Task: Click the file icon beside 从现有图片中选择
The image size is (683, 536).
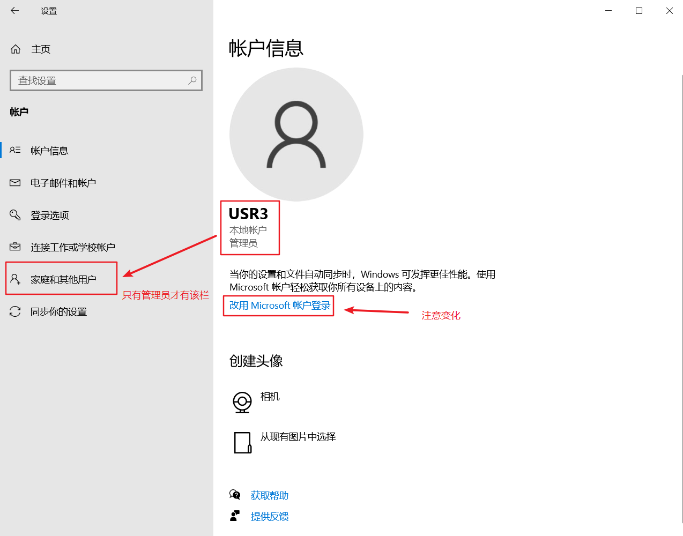Action: (x=243, y=443)
